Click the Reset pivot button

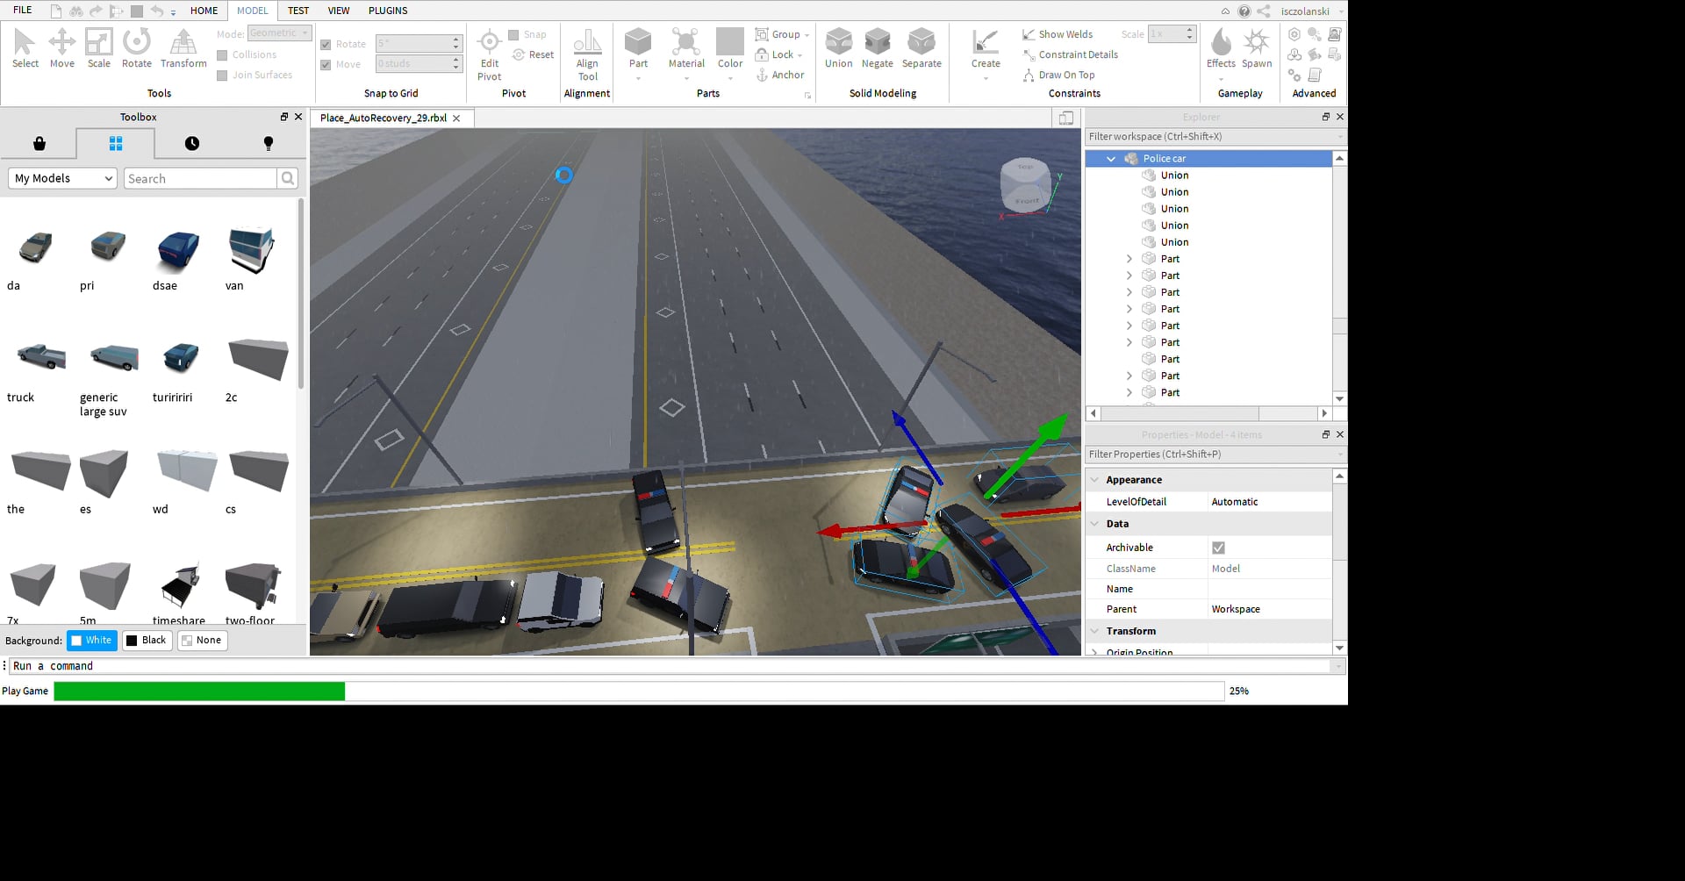click(533, 54)
